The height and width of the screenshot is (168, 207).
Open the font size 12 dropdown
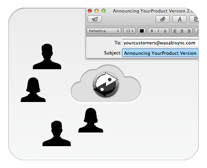click(129, 31)
